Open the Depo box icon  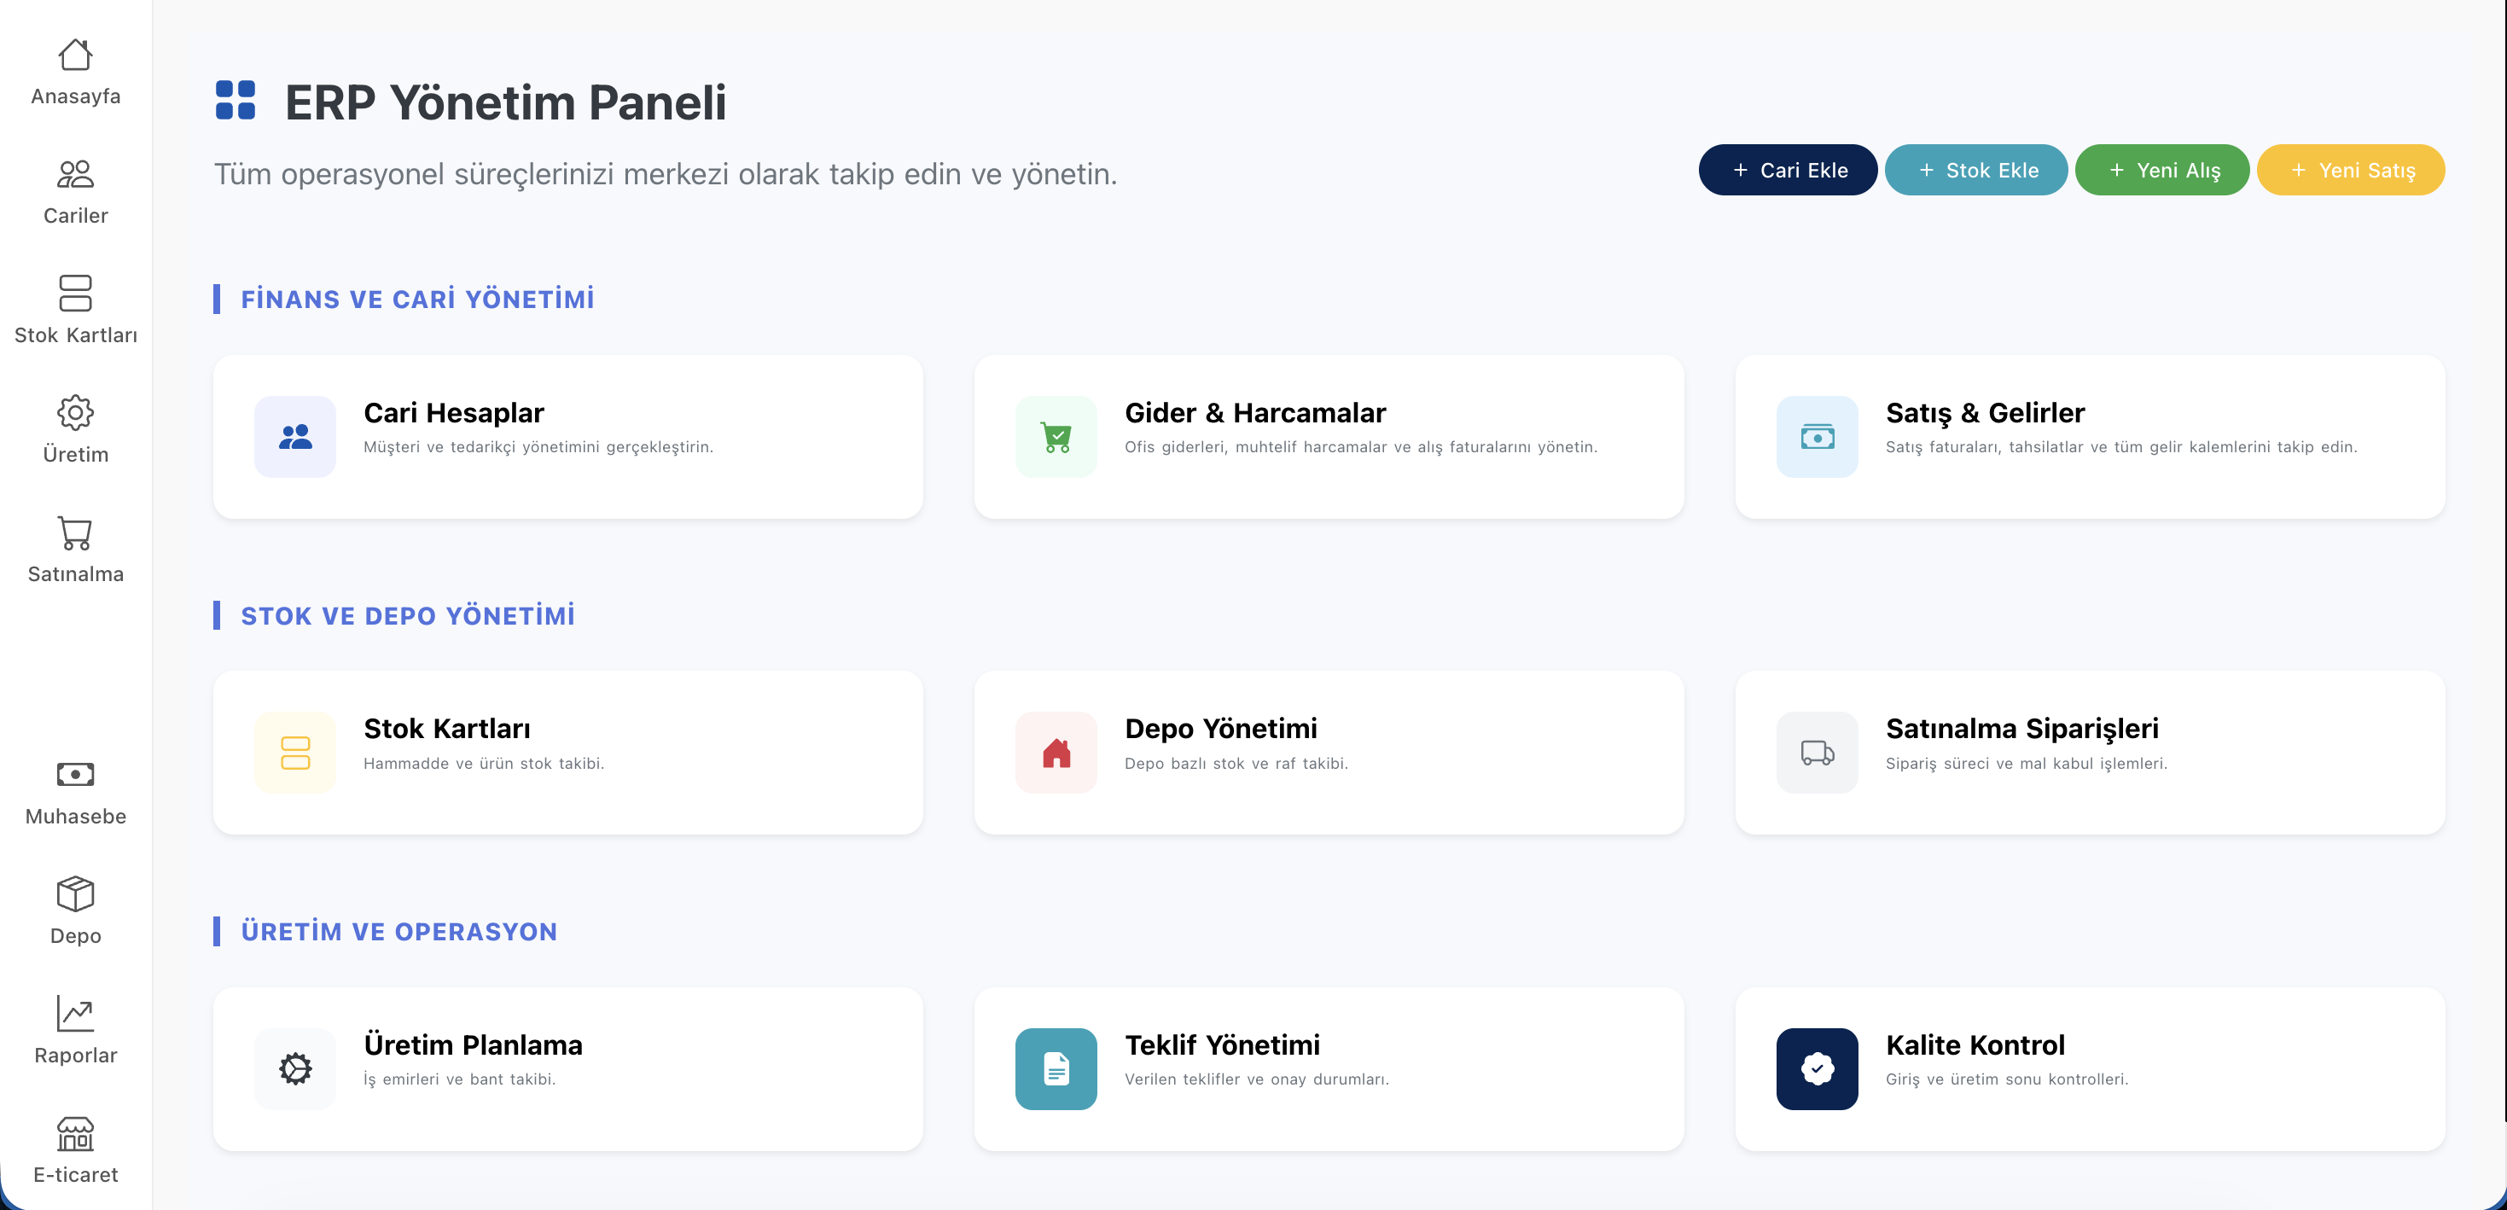75,893
